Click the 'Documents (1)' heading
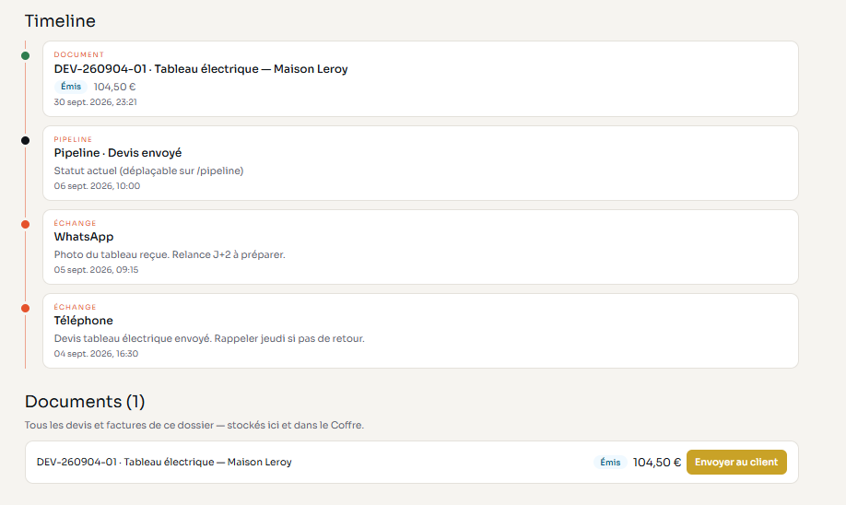 85,402
